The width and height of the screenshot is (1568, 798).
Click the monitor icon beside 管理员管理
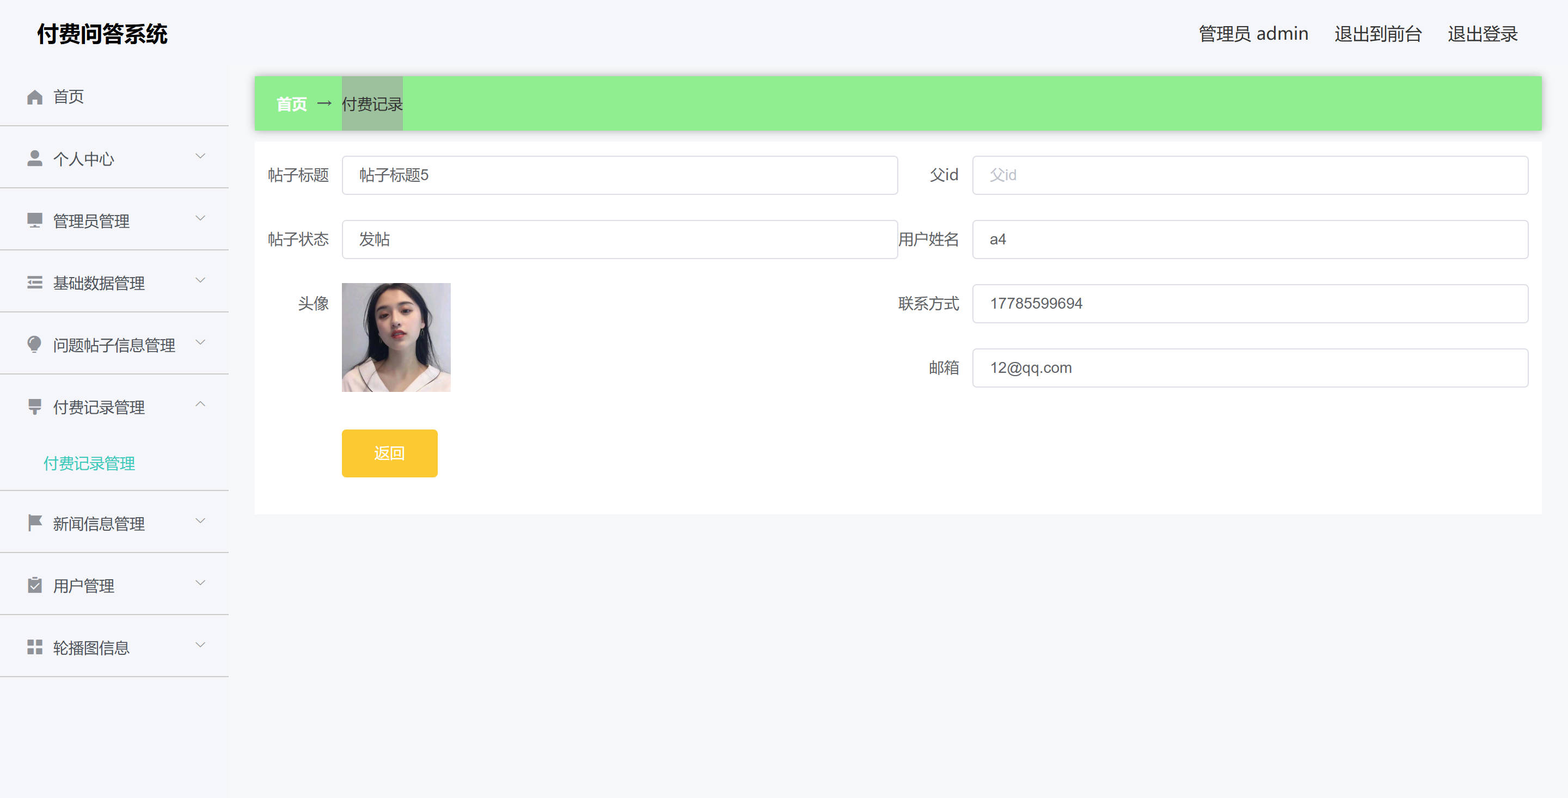[35, 221]
